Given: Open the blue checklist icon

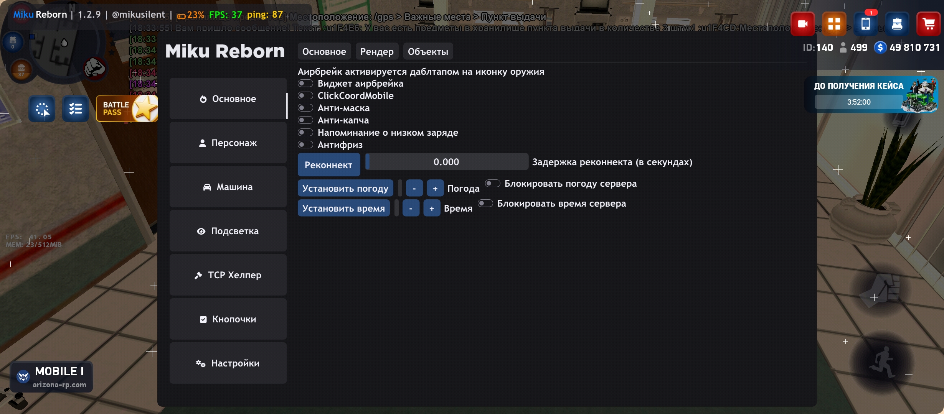Looking at the screenshot, I should (x=76, y=109).
